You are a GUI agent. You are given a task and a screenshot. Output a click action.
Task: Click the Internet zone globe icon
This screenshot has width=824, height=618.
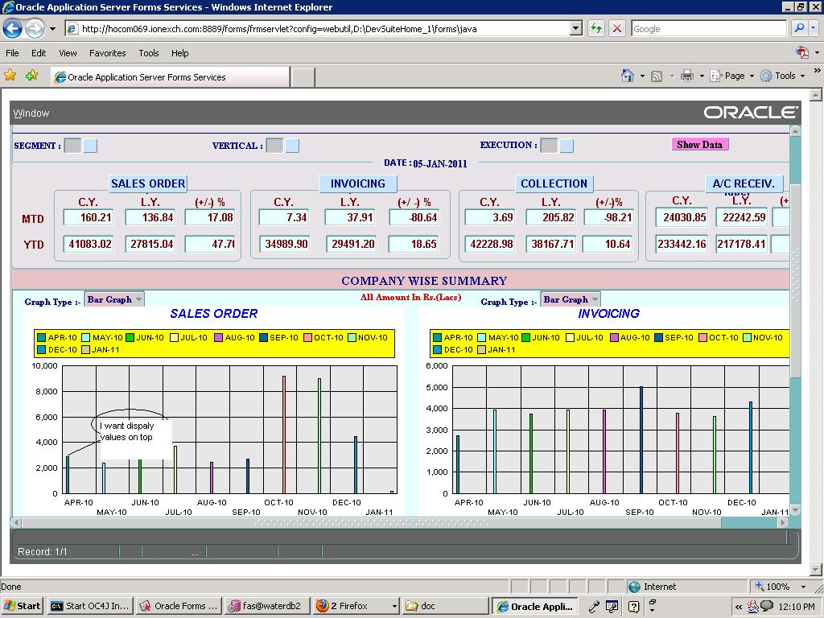click(634, 587)
